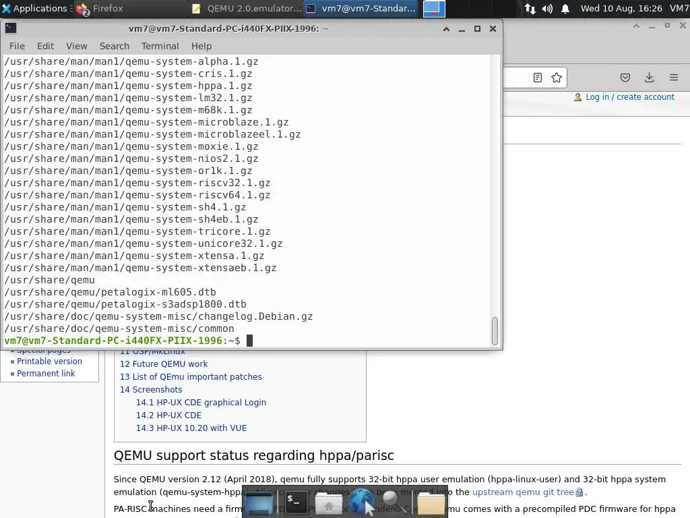The width and height of the screenshot is (690, 518).
Task: Go to 12 Future QEMU work section
Action: point(164,364)
